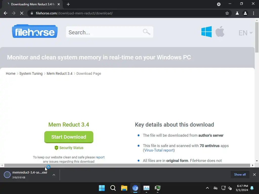
Task: Click the Security Status shield icon
Action: click(x=56, y=148)
